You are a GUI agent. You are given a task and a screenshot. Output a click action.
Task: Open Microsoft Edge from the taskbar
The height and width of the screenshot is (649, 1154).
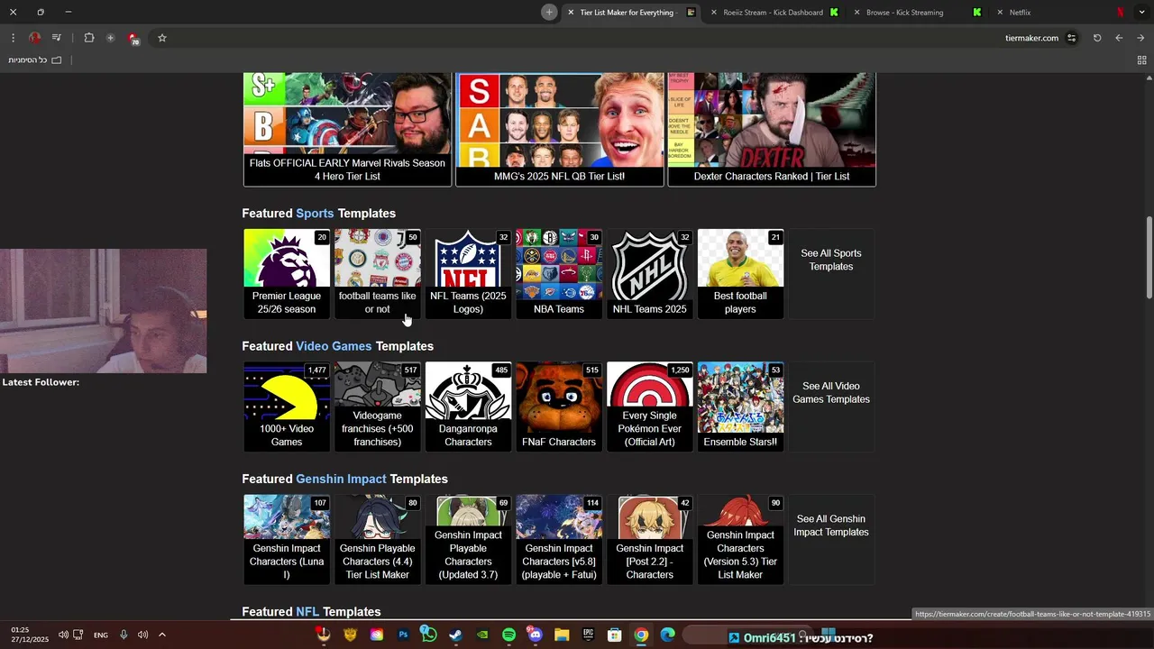667,635
